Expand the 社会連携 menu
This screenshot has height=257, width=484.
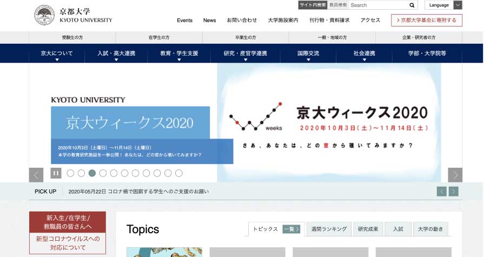pos(364,54)
